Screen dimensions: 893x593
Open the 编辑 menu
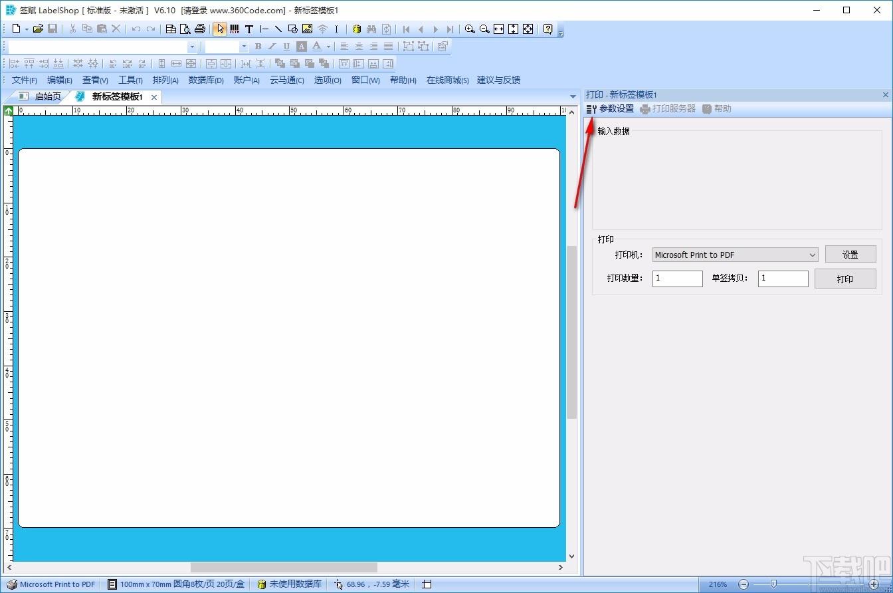pyautogui.click(x=60, y=80)
